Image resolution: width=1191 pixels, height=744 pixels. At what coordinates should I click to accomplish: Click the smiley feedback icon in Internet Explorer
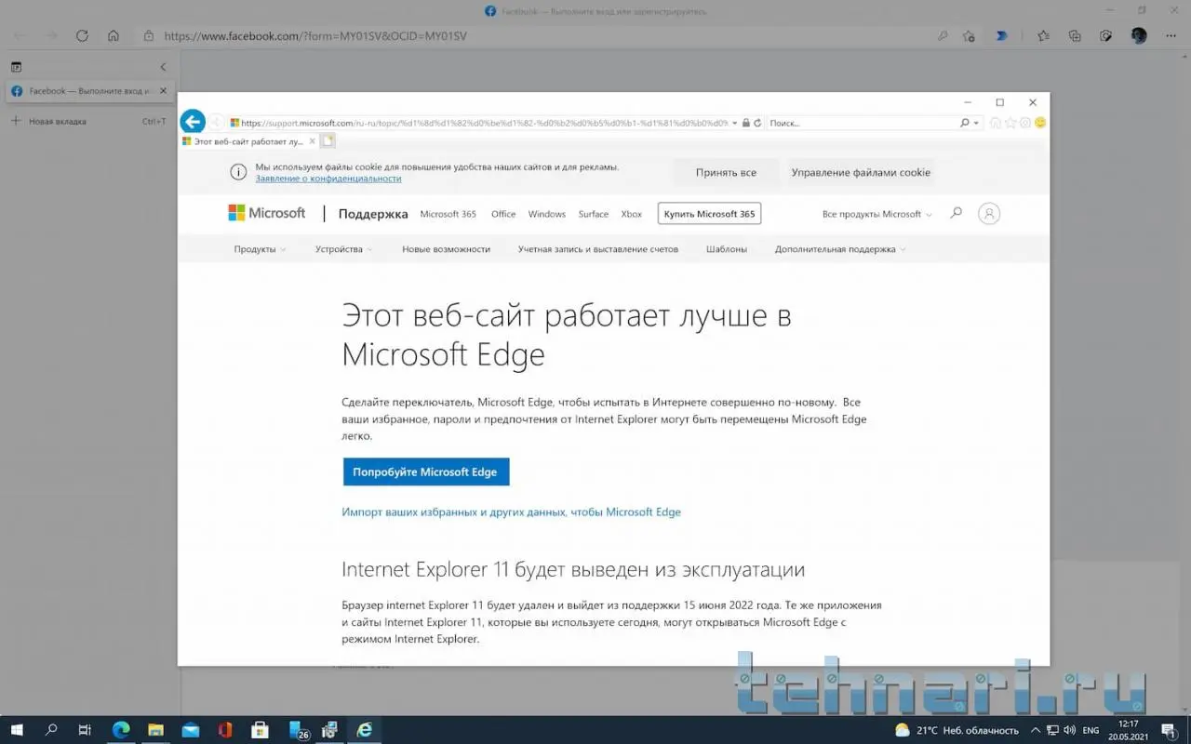pos(1040,123)
